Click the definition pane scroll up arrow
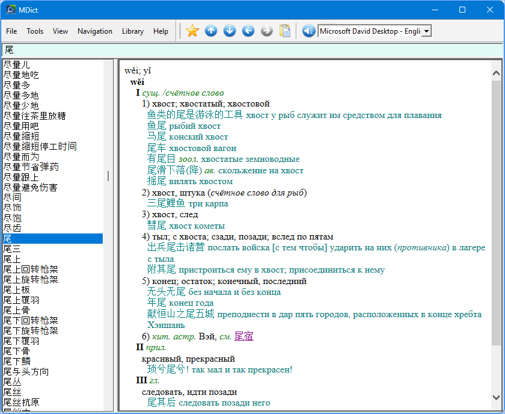505x414 pixels. pyautogui.click(x=496, y=73)
